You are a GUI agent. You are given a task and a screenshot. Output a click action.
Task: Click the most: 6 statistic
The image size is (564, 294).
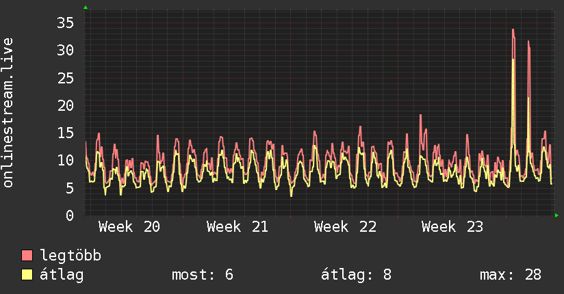coord(203,275)
